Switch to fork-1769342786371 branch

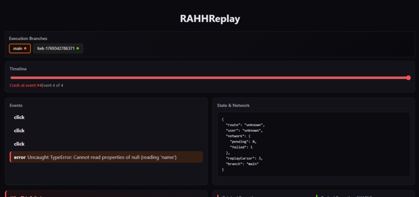tap(58, 49)
